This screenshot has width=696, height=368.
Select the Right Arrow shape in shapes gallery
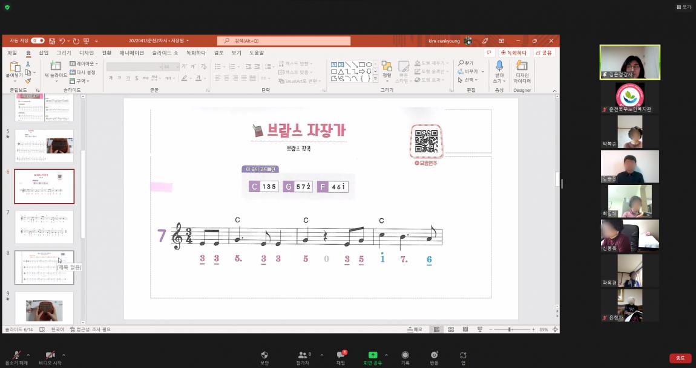362,71
